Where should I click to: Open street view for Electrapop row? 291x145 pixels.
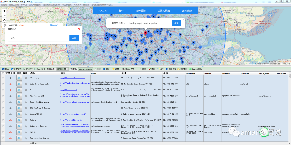pyautogui.click(x=19, y=78)
